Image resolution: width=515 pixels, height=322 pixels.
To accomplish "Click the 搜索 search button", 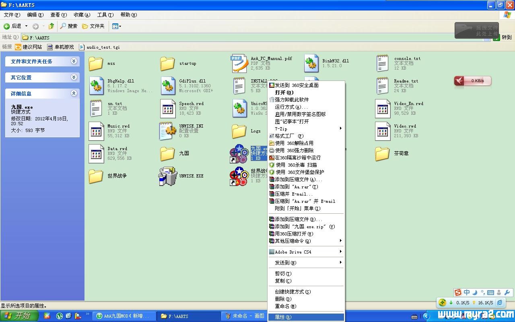I will (x=69, y=26).
